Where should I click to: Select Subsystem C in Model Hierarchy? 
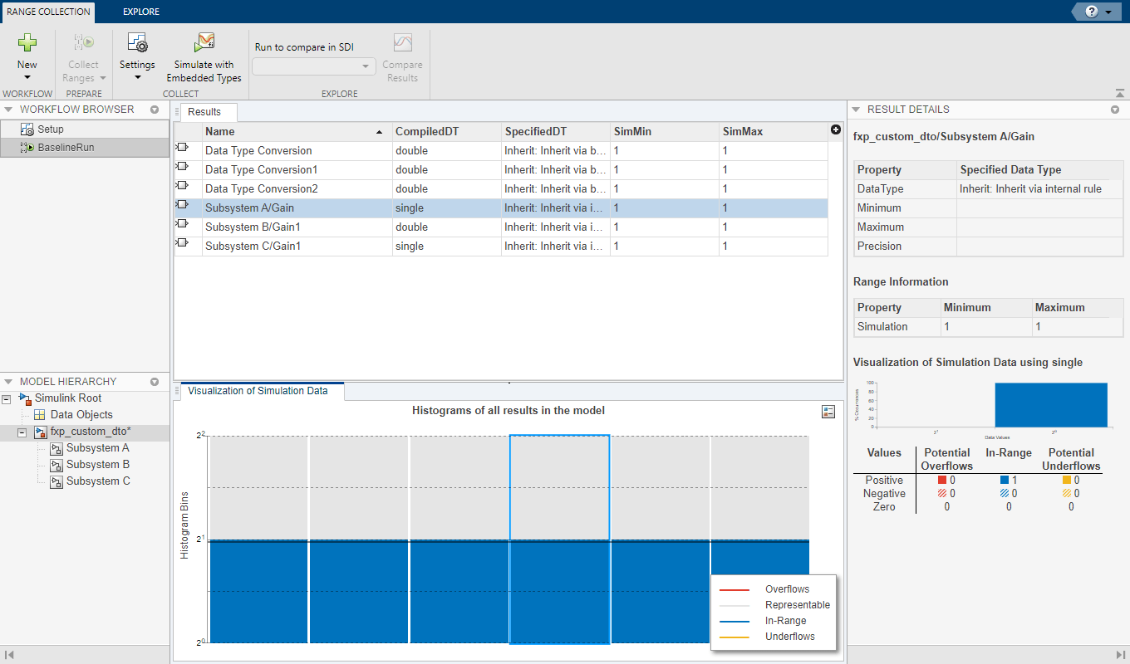[98, 481]
